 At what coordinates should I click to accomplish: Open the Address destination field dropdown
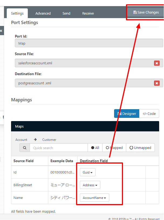click(x=90, y=185)
